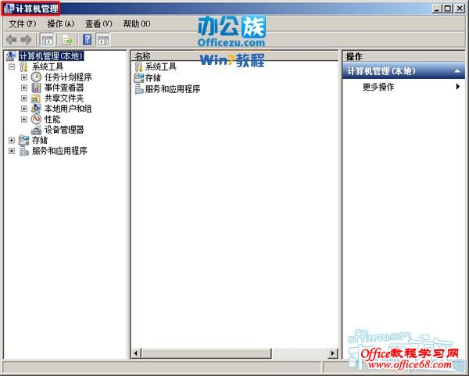
Task: Click the 本地用户和组 users icon
Action: coord(36,109)
